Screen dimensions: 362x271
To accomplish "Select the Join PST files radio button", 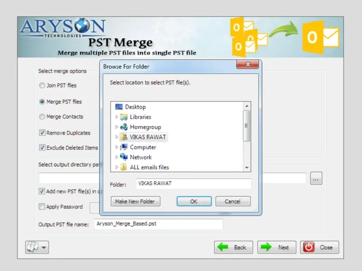I will 42,85.
